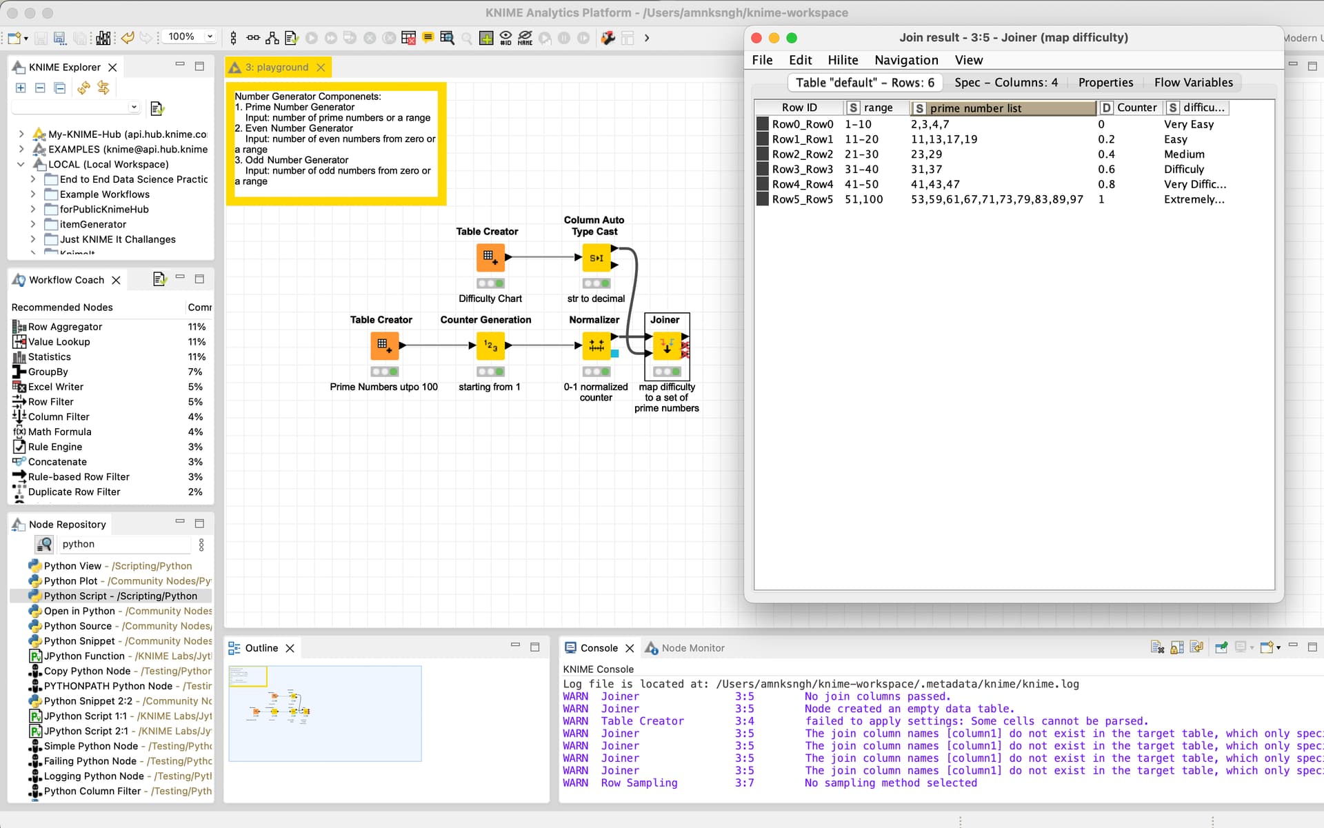1324x828 pixels.
Task: Open View menu in Join result window
Action: [x=969, y=60]
